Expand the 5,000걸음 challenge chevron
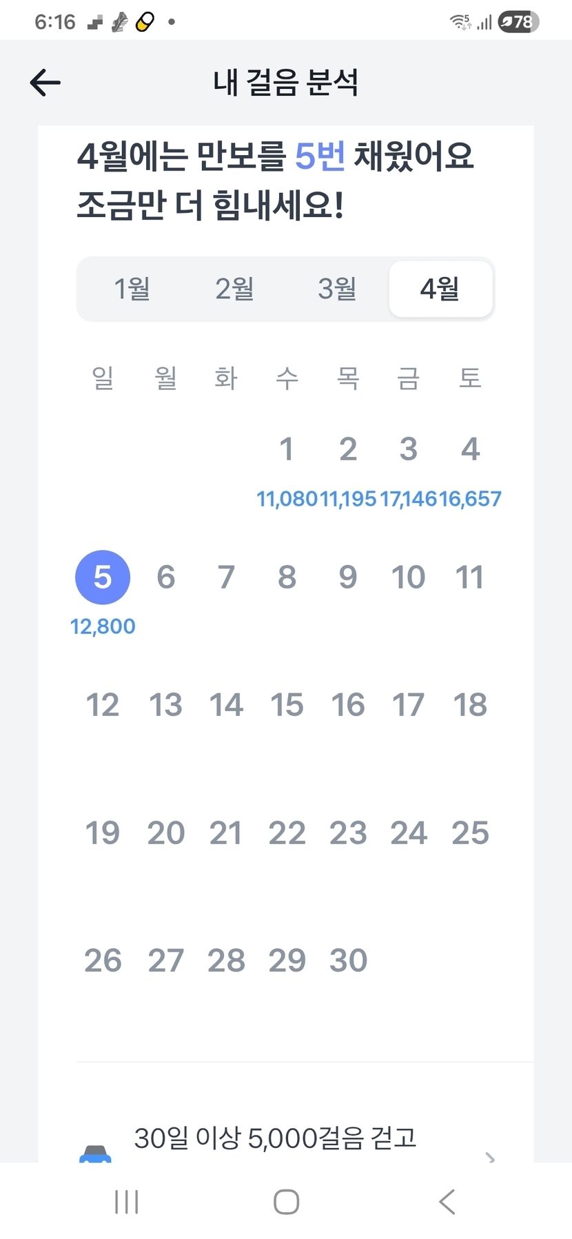The height and width of the screenshot is (1239, 572). (490, 1157)
